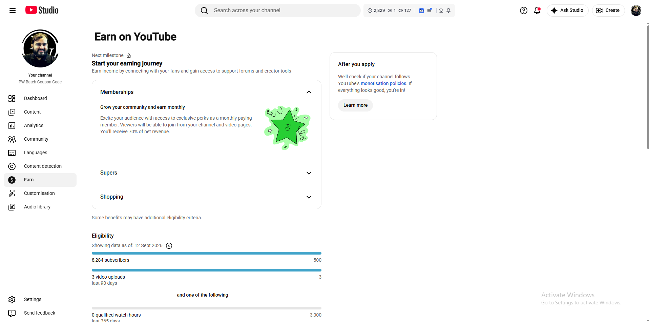Expand the Shopping section

pos(206,197)
